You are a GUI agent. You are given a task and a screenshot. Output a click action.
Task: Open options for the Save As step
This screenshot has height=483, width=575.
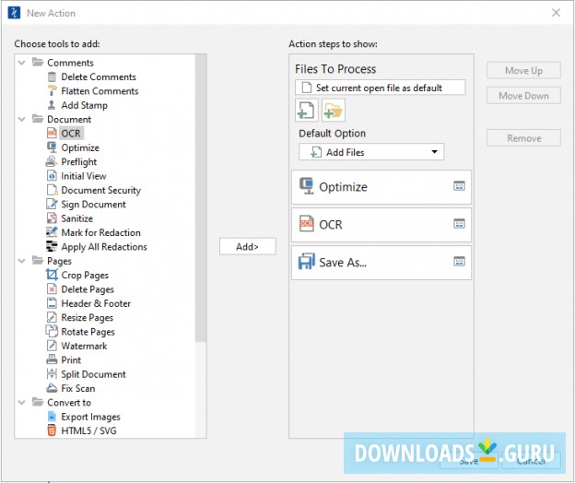click(x=459, y=262)
